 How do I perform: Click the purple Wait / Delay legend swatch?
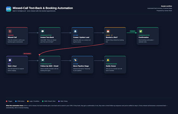point(59,101)
